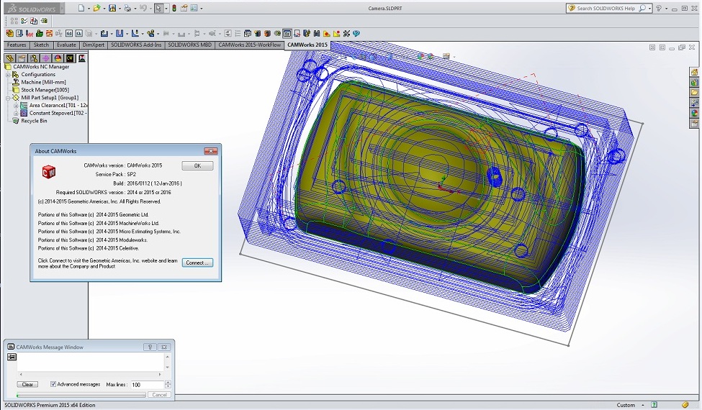Click the G1 toolbar icon
Viewport: 702px width, 410px height.
pos(69,33)
